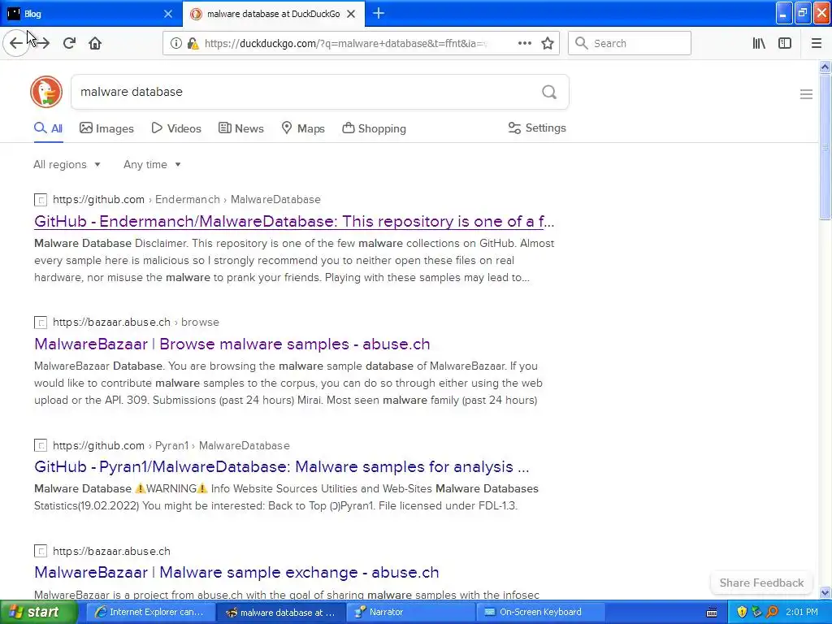Click the https://bazaar.abuse.ch › browse URL text
832x624 pixels.
coord(136,322)
